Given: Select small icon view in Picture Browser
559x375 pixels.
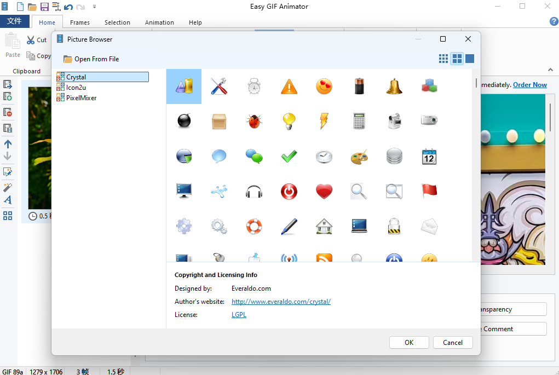Looking at the screenshot, I should click(x=443, y=59).
